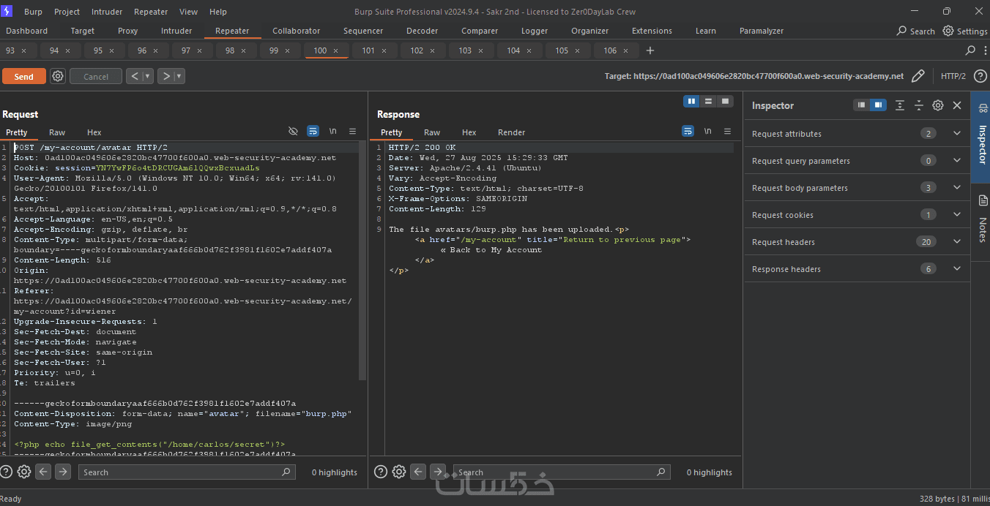Collapse all Inspector sections icon
Viewport: 990px width, 506px height.
click(919, 105)
